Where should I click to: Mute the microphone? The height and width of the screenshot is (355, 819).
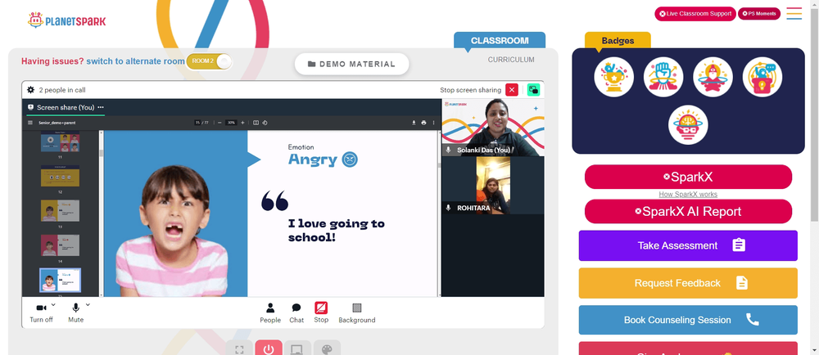coord(75,312)
